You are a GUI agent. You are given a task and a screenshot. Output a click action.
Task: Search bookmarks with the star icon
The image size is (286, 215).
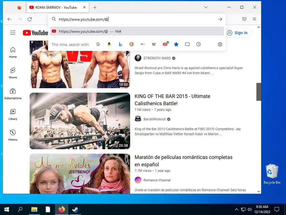coord(176,44)
